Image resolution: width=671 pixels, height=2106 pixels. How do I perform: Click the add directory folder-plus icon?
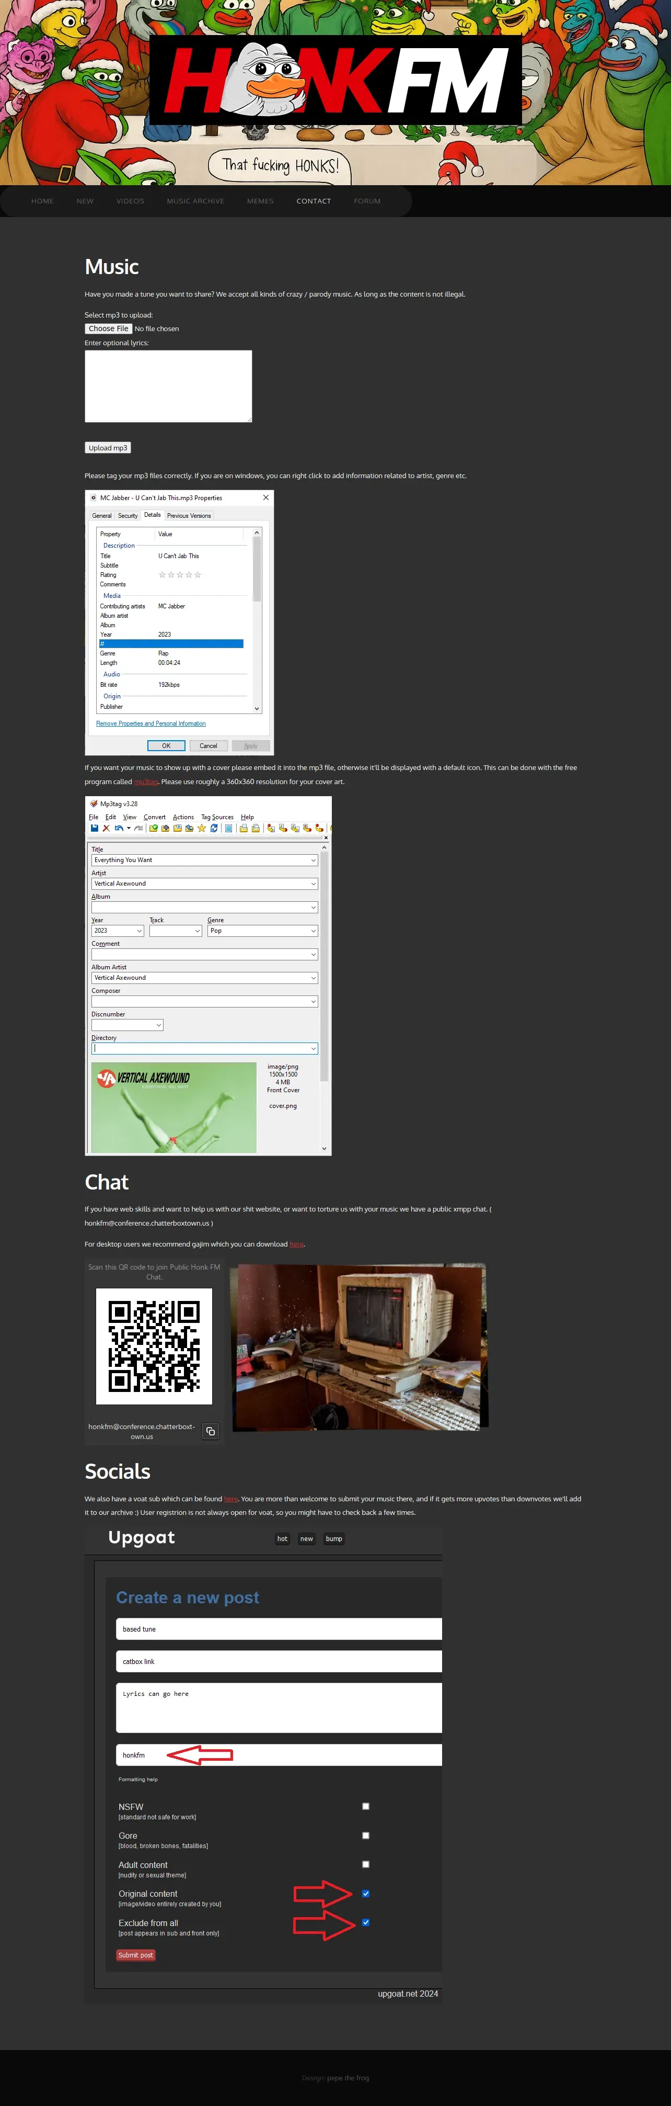click(x=165, y=828)
